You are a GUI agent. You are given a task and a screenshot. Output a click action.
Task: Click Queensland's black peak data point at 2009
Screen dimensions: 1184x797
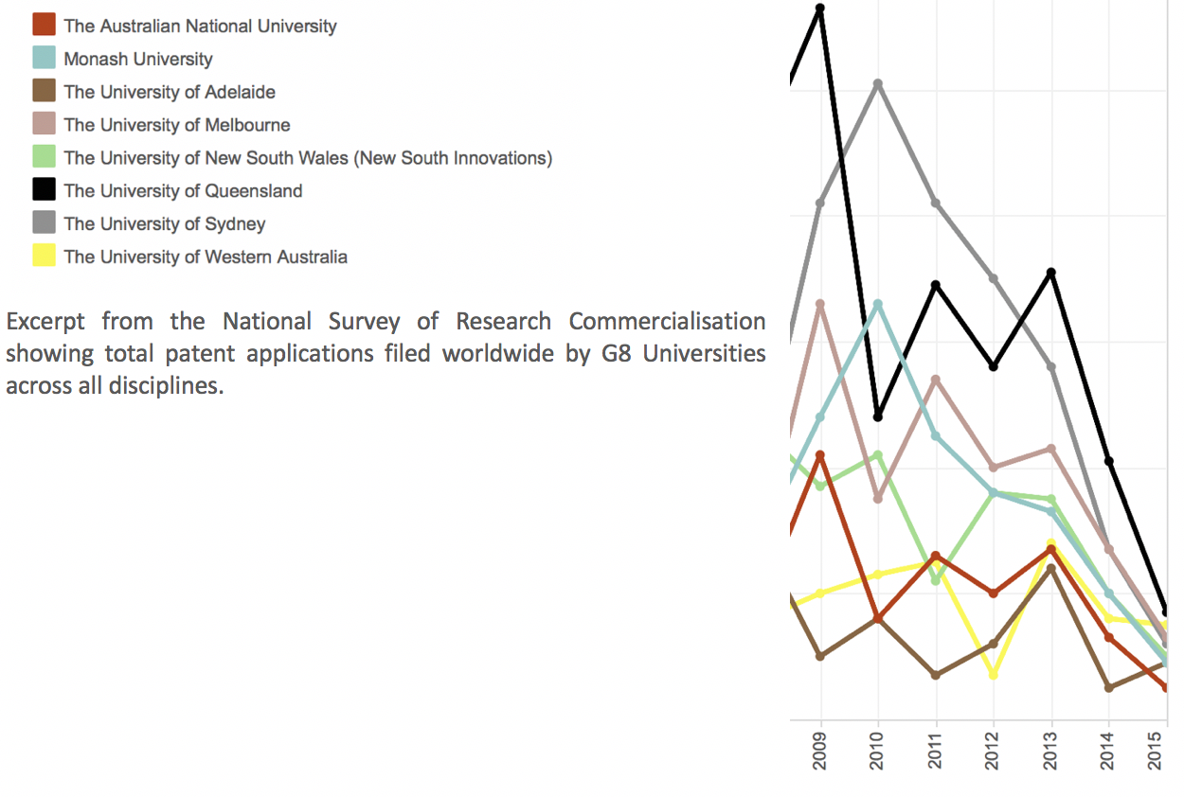tap(820, 8)
